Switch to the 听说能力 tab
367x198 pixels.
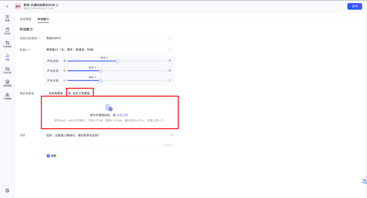tap(43, 19)
